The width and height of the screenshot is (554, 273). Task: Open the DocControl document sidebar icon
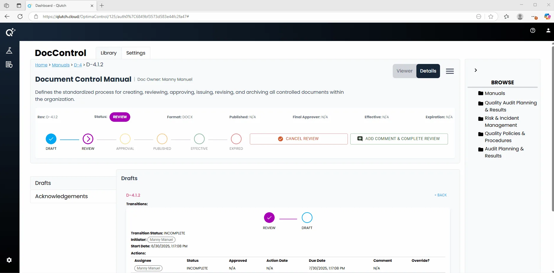[9, 65]
